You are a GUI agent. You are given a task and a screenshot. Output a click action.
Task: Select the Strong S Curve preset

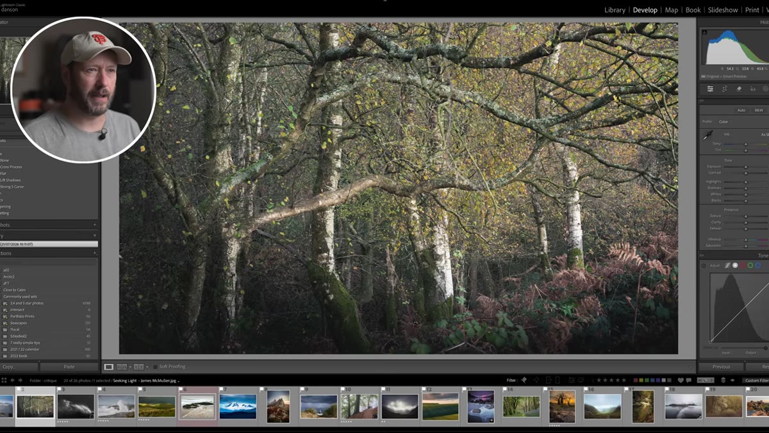(x=13, y=186)
